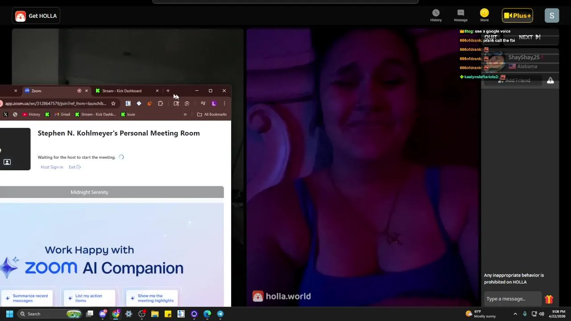Expand hidden bookmarks chevron

tap(185, 115)
